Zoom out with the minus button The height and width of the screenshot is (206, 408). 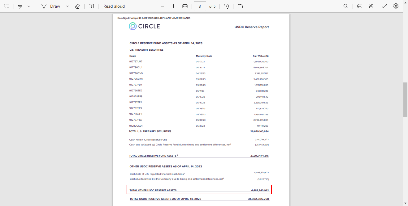click(x=163, y=6)
